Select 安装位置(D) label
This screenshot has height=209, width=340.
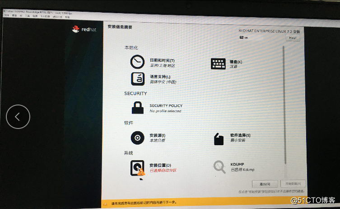pyautogui.click(x=160, y=165)
